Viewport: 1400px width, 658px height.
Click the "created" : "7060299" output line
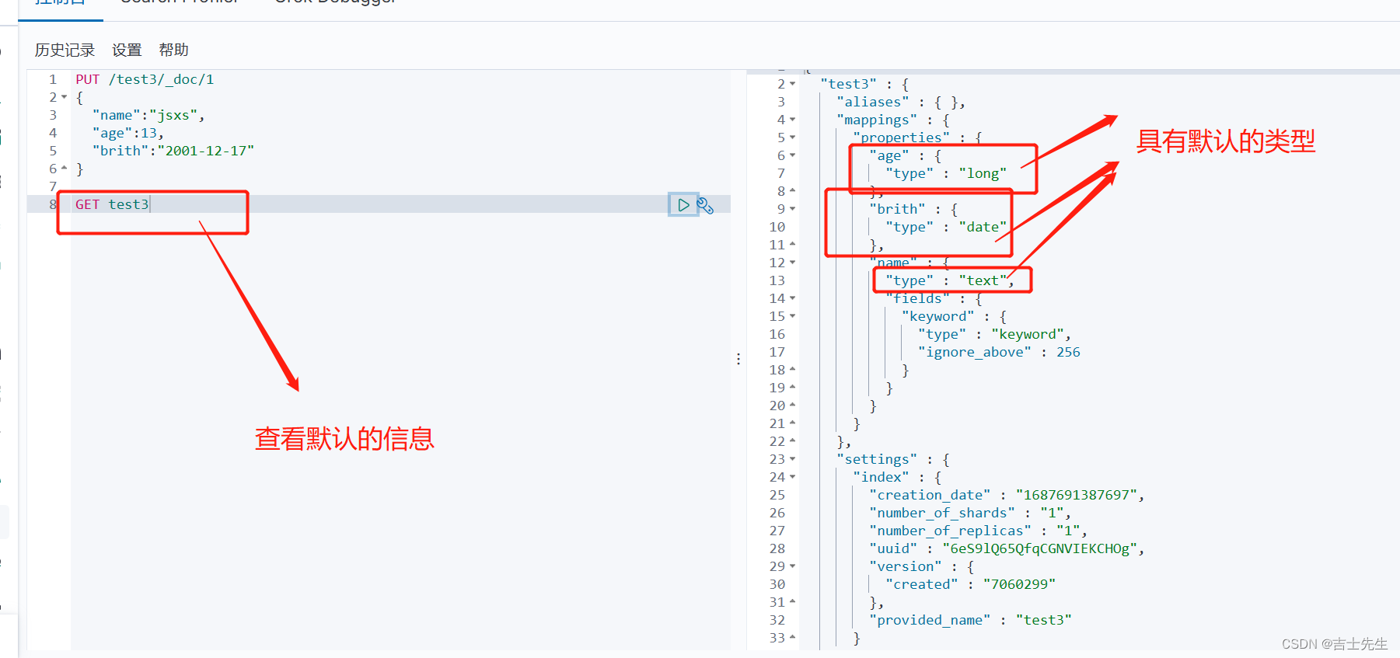(970, 584)
